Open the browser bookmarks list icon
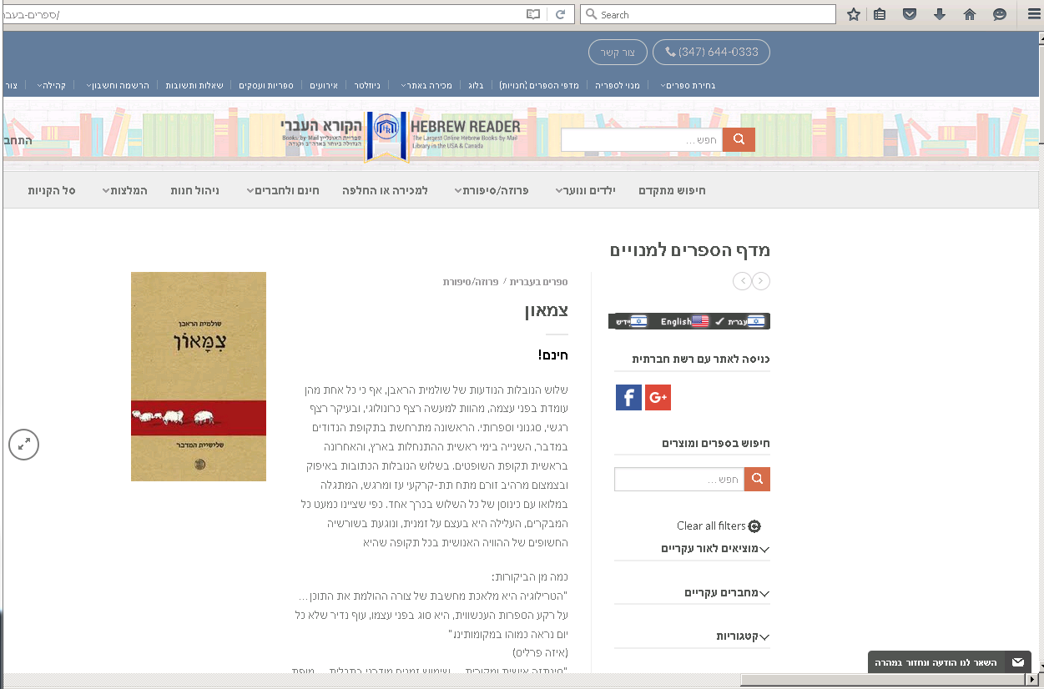The width and height of the screenshot is (1044, 689). click(x=880, y=14)
